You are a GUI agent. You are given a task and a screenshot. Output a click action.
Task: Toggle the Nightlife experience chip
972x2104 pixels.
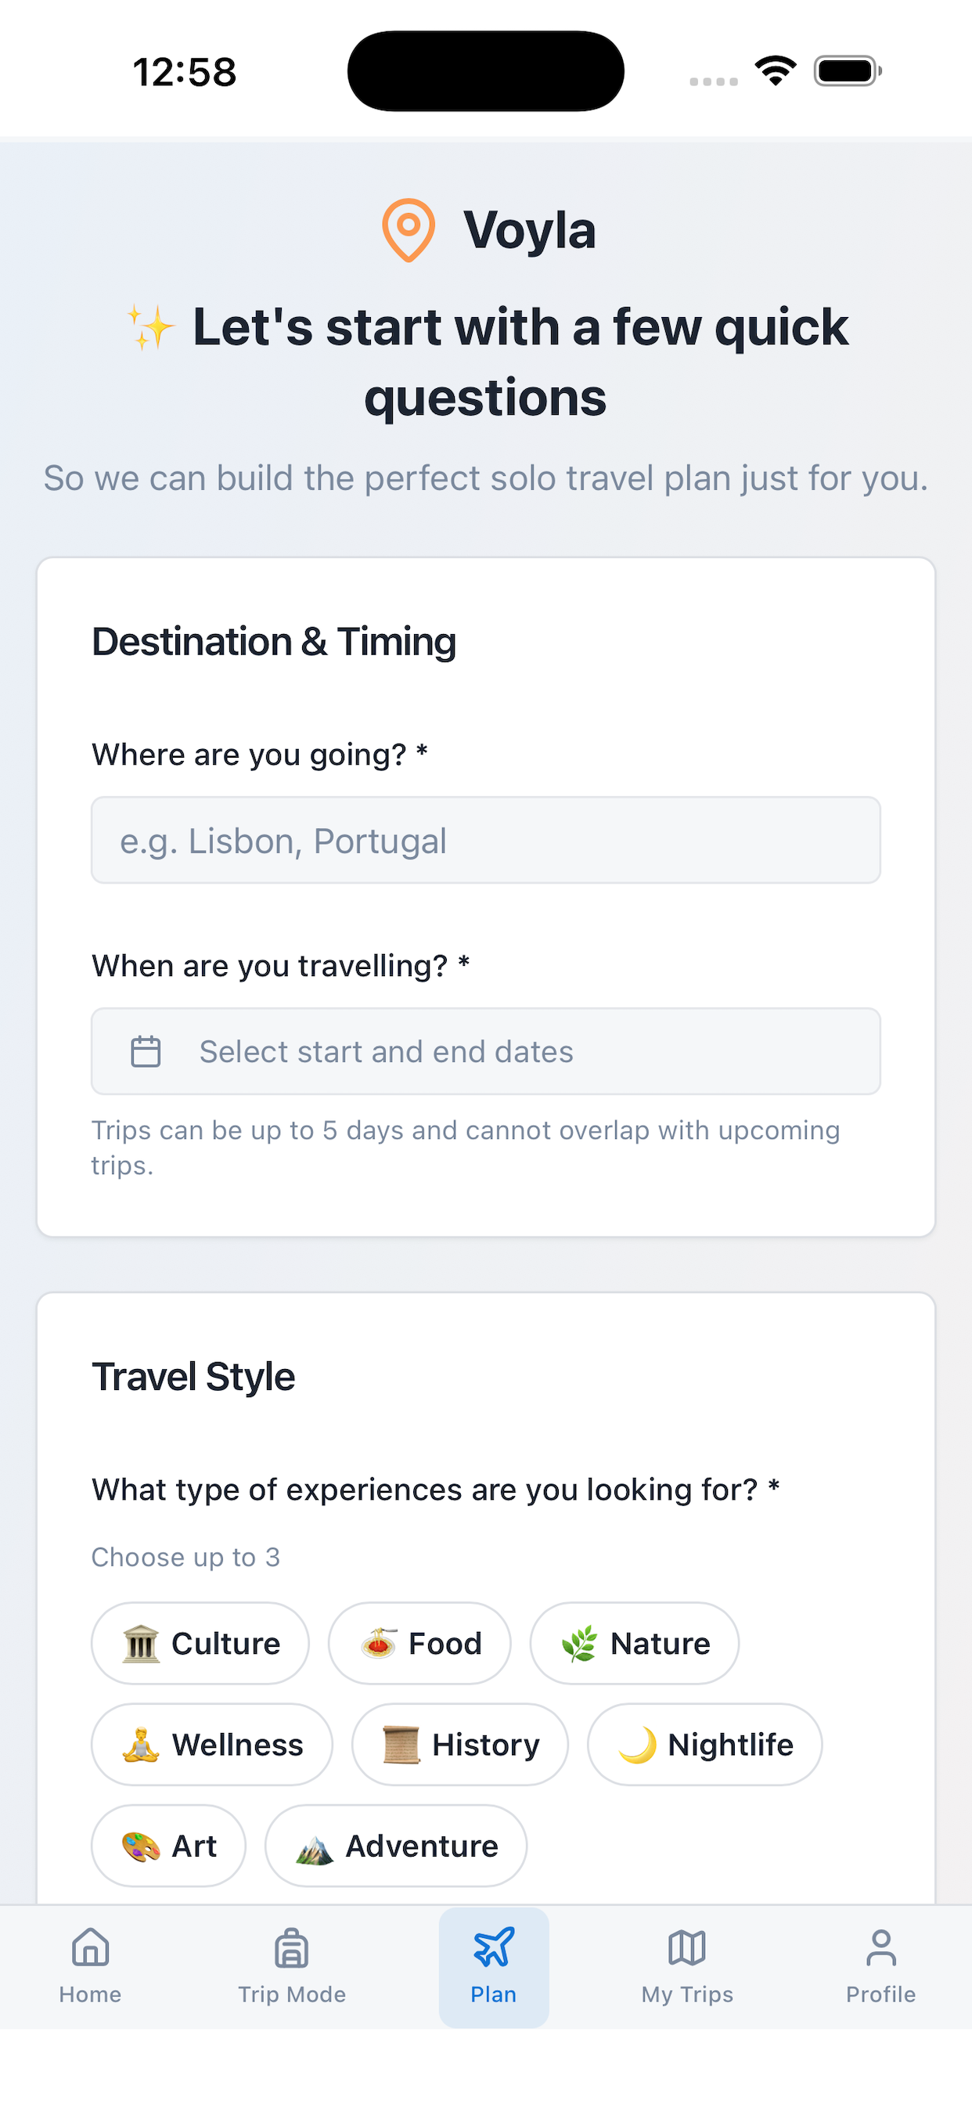click(x=704, y=1745)
